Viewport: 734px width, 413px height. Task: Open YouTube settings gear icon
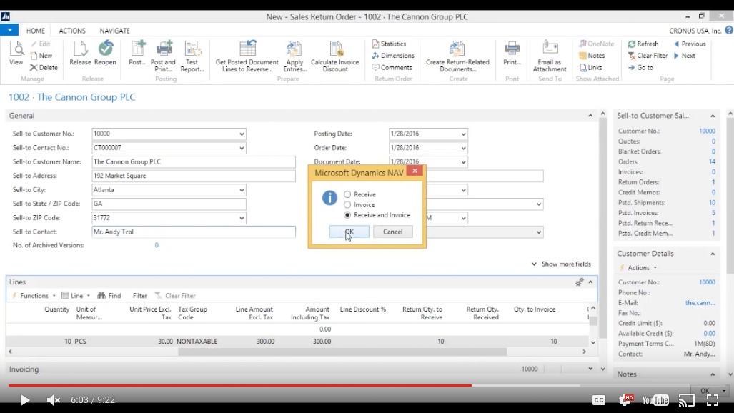625,400
